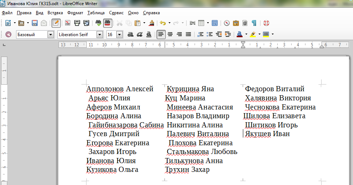The width and height of the screenshot is (353, 185).
Task: Activate the Format Paintbrush
Action: (151, 23)
